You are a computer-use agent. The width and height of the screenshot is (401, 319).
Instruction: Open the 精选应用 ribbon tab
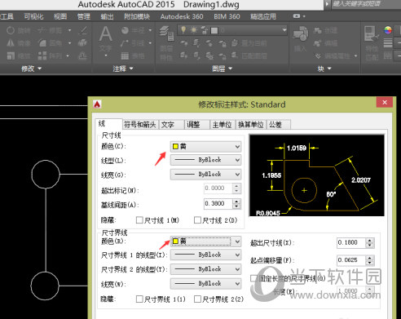[x=263, y=16]
